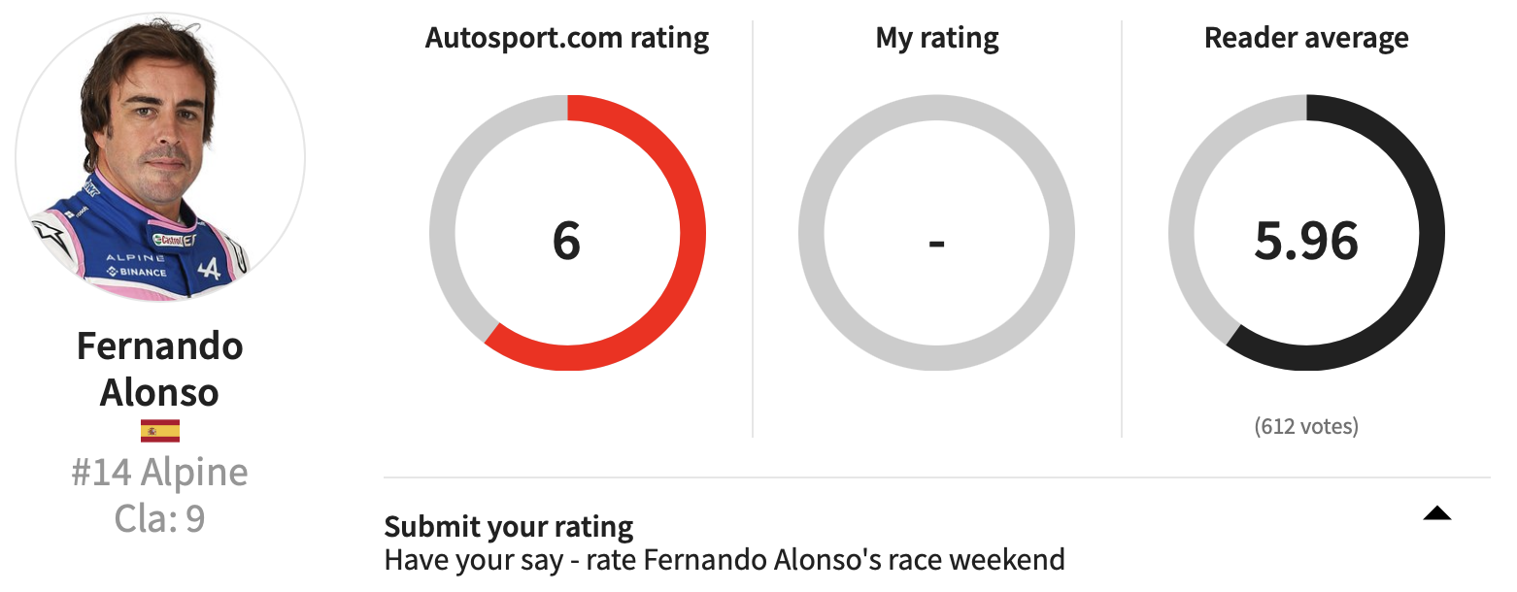1517x592 pixels.
Task: Click the Autosport.com rating heading
Action: [x=567, y=39]
